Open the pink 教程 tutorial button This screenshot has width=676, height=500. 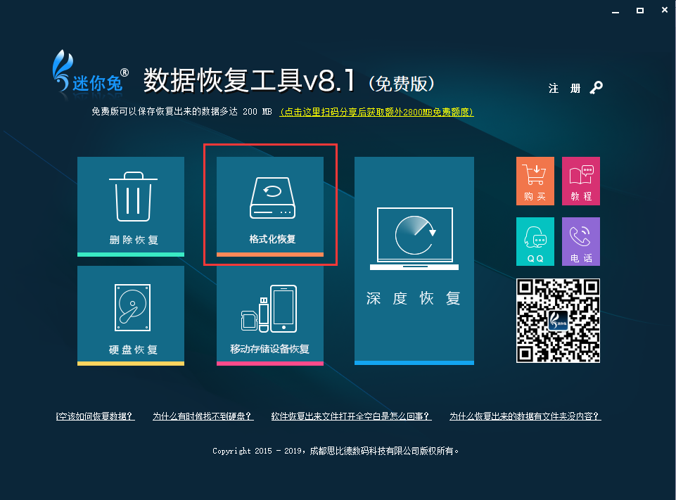pos(581,181)
